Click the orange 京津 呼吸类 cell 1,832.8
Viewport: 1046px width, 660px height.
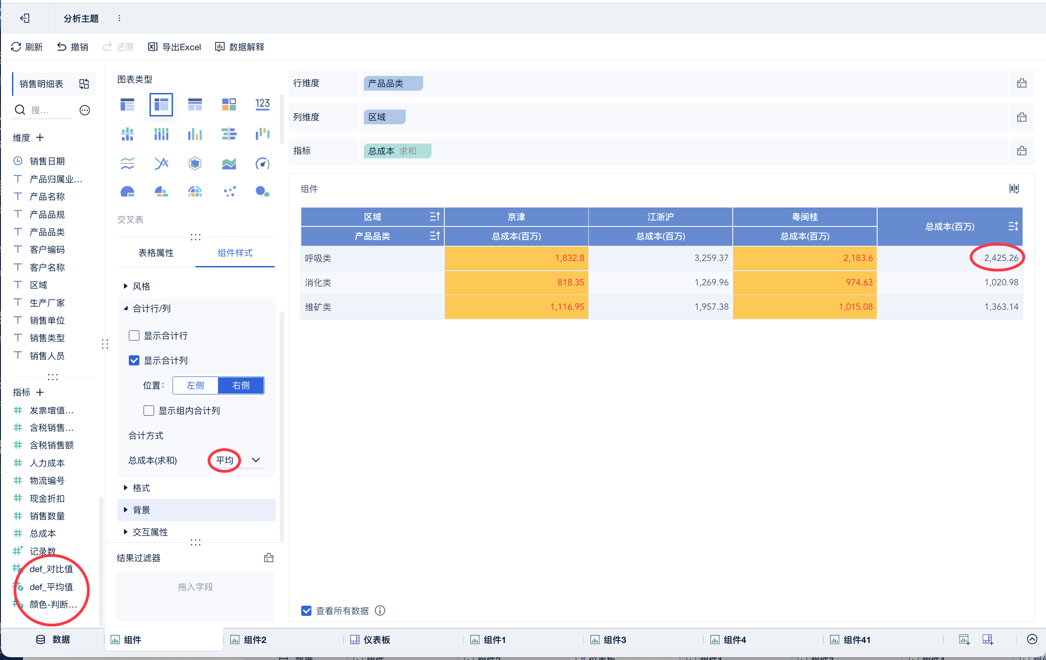[x=516, y=258]
